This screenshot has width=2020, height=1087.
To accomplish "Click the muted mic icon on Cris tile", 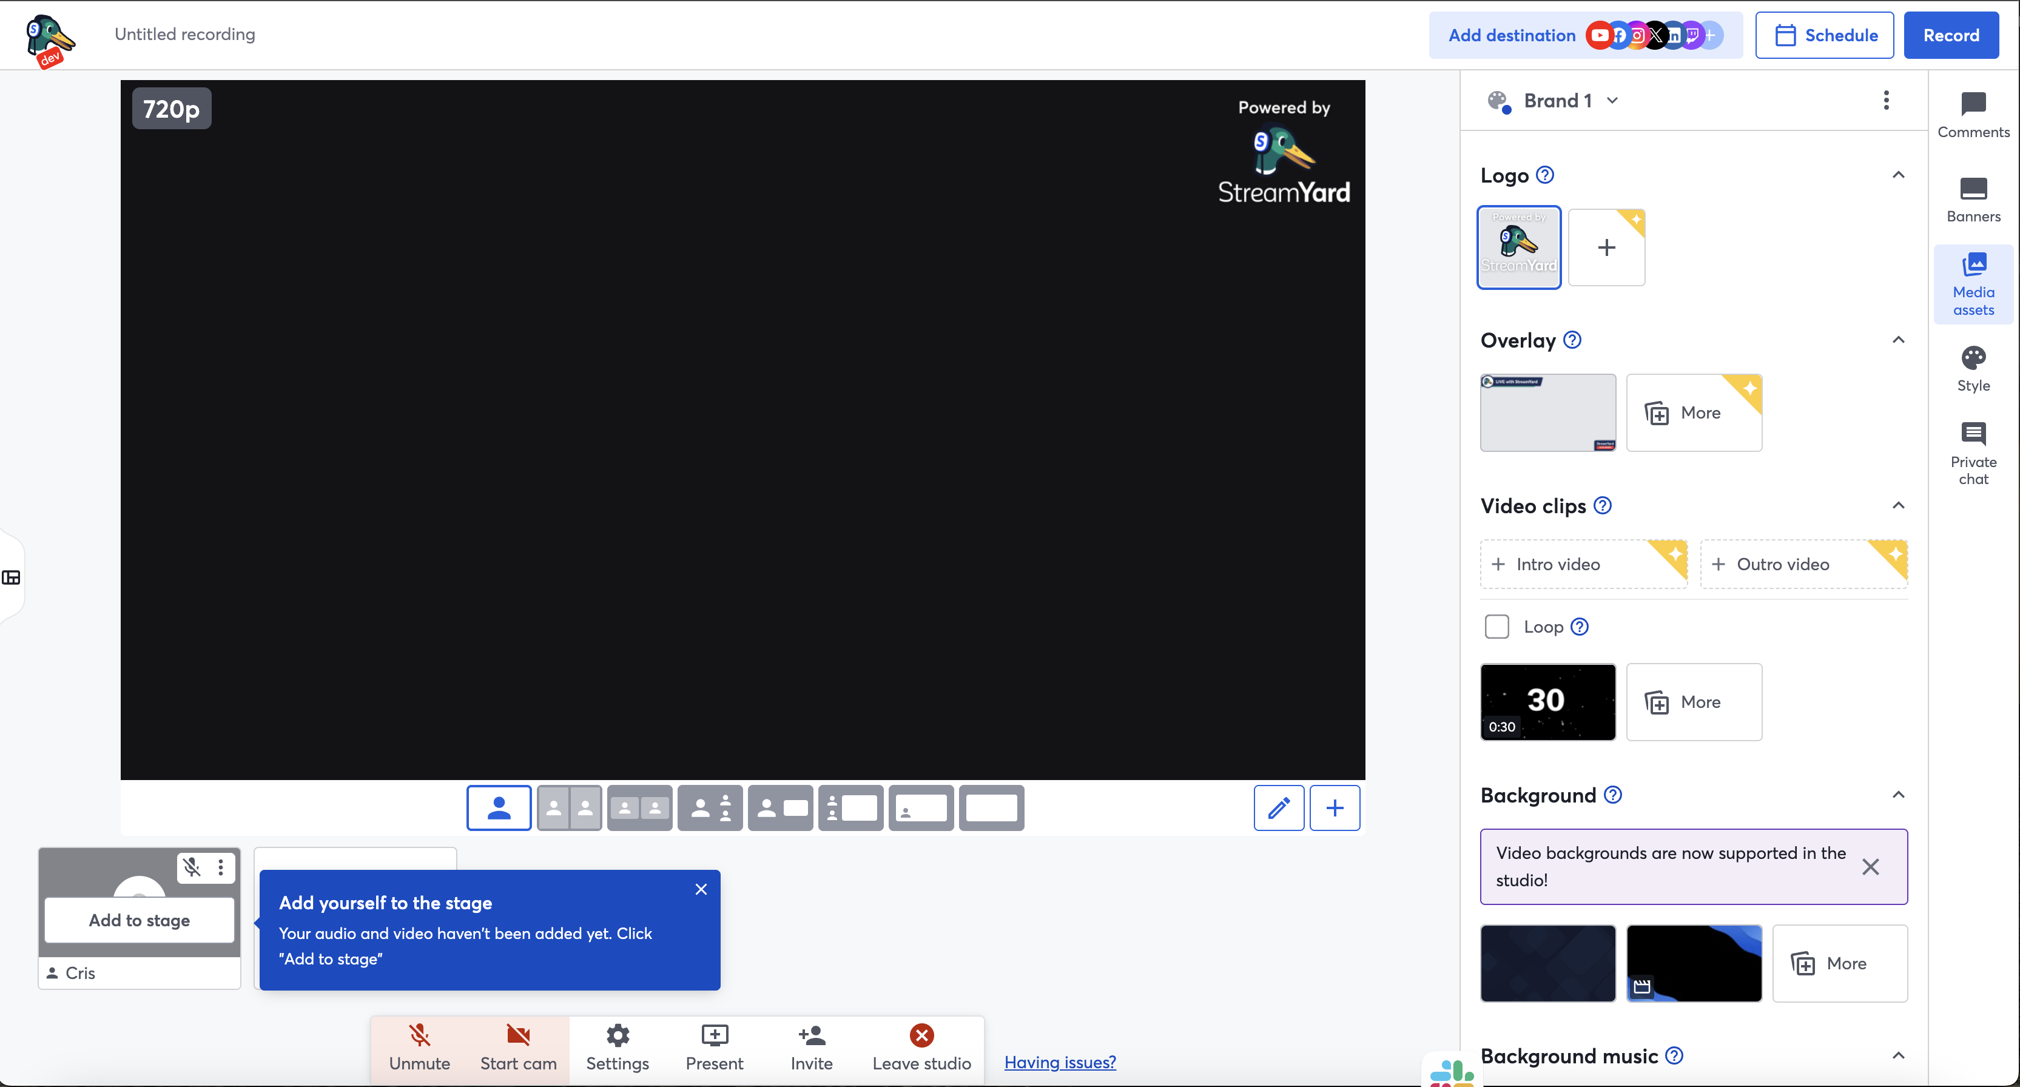I will [192, 867].
